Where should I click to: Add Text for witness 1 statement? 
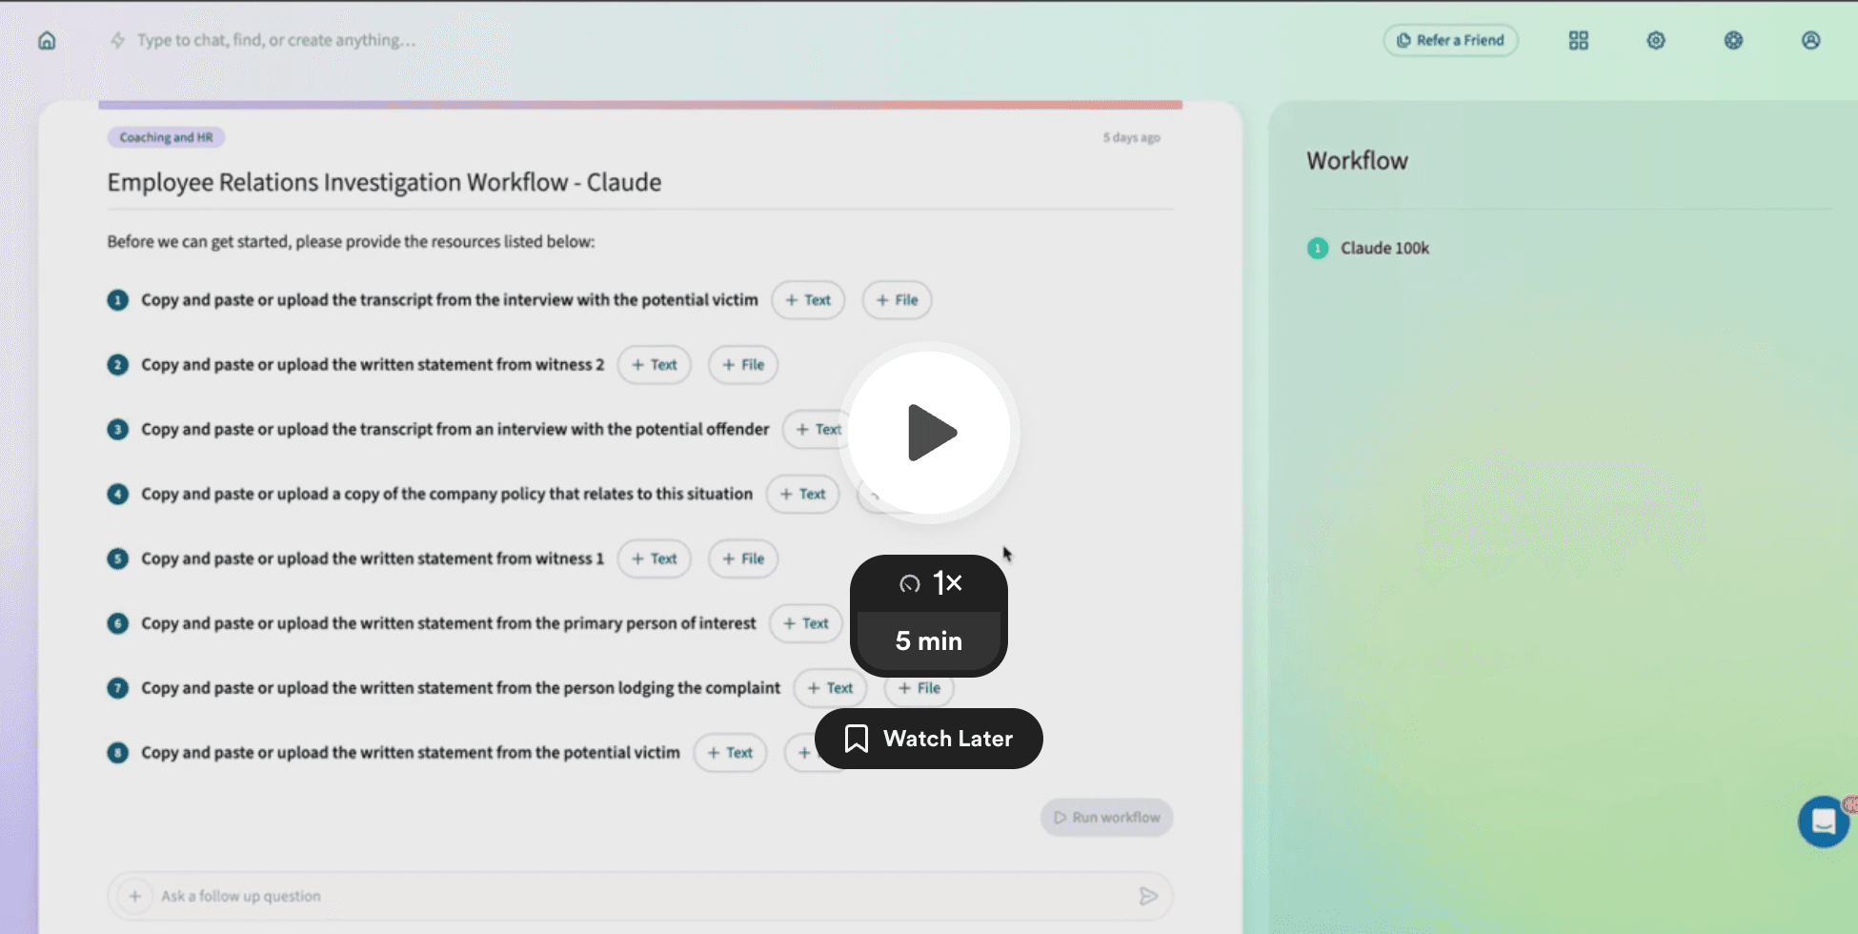click(x=654, y=558)
